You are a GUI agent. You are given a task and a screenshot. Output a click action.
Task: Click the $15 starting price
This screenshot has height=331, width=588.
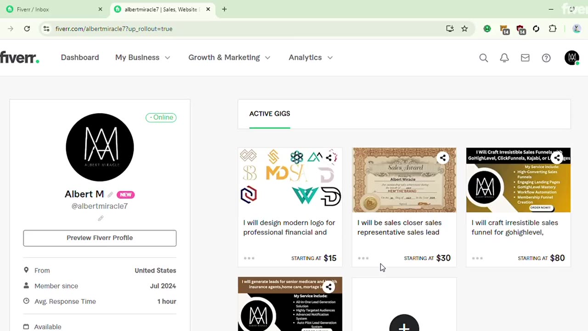click(330, 258)
